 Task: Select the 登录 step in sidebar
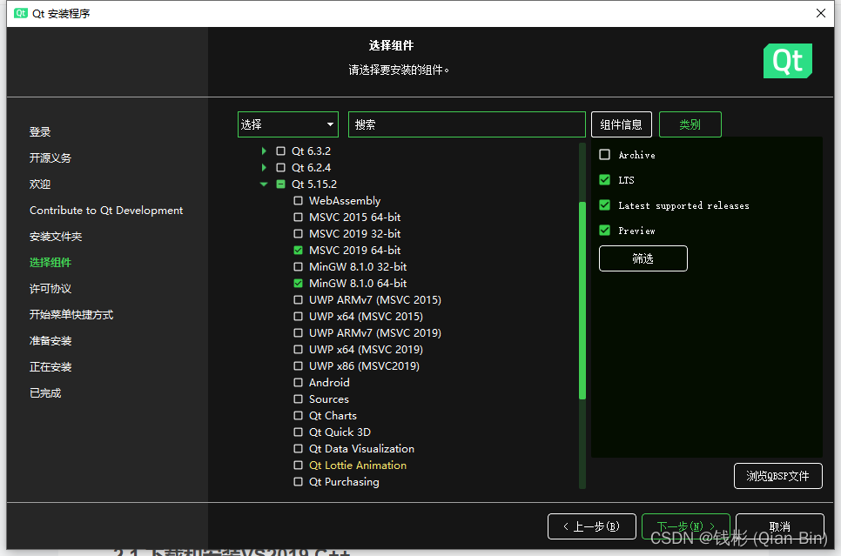click(x=40, y=132)
